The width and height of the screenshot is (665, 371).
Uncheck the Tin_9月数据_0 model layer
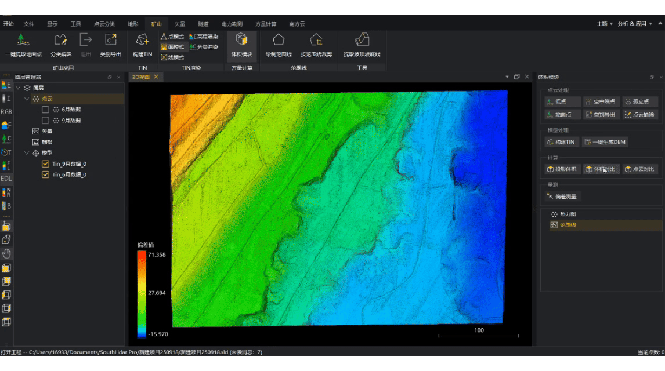(x=46, y=164)
